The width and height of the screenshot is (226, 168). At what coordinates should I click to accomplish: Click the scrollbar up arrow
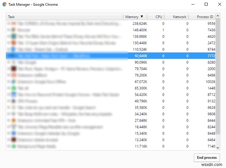pyautogui.click(x=218, y=16)
